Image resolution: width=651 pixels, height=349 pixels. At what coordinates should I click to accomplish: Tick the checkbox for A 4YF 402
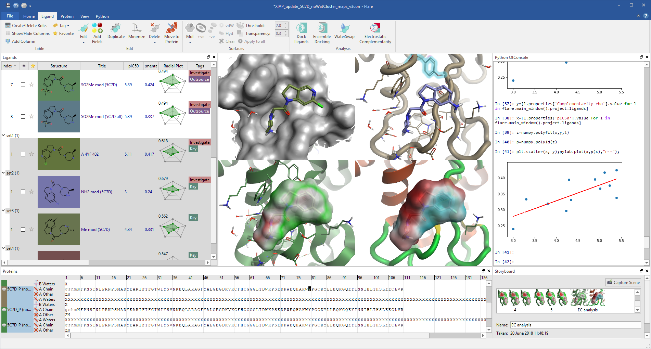(23, 154)
